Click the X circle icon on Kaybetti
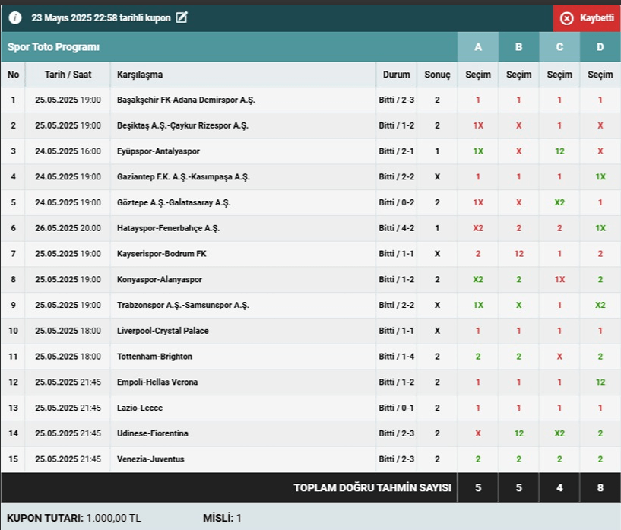The height and width of the screenshot is (530, 621). click(x=566, y=18)
